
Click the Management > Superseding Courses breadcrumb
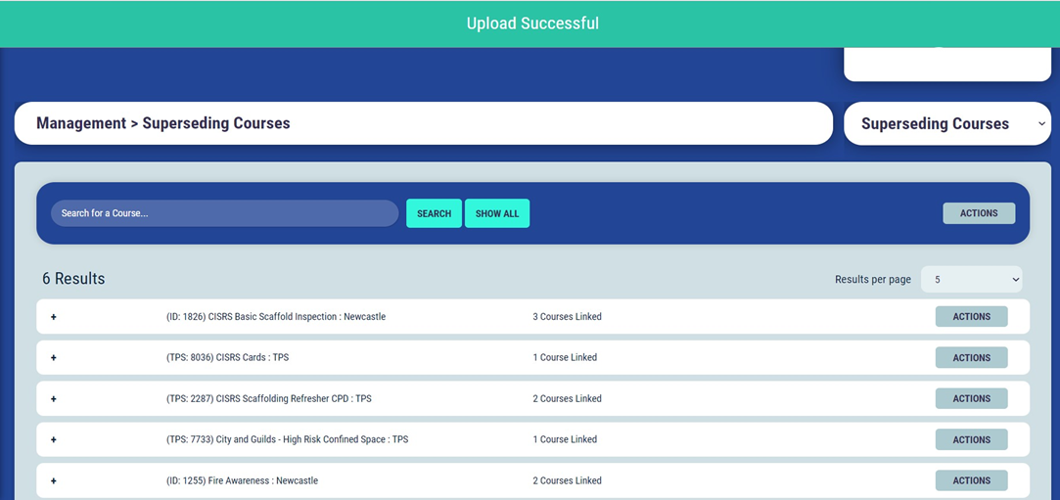point(163,123)
